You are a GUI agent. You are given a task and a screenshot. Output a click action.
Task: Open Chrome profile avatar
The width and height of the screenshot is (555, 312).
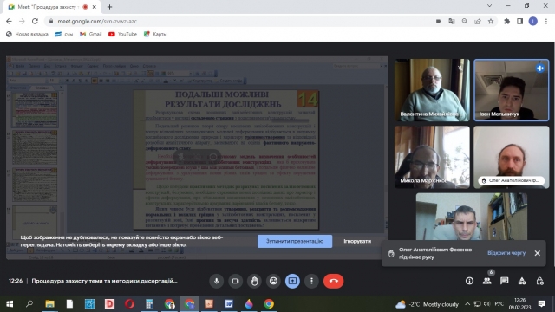pyautogui.click(x=532, y=21)
